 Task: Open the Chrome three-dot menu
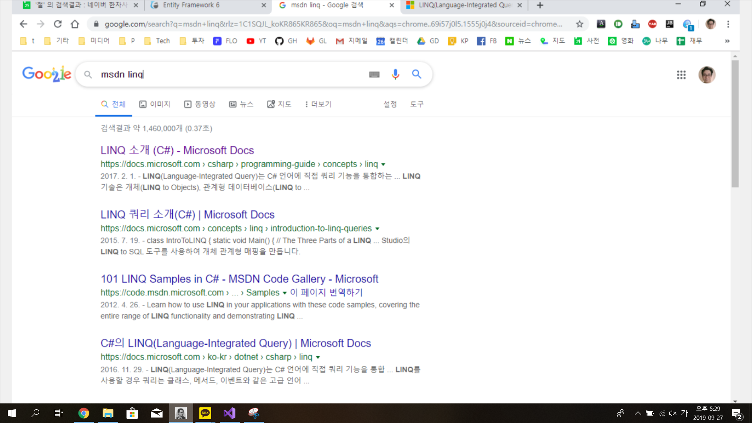[728, 24]
